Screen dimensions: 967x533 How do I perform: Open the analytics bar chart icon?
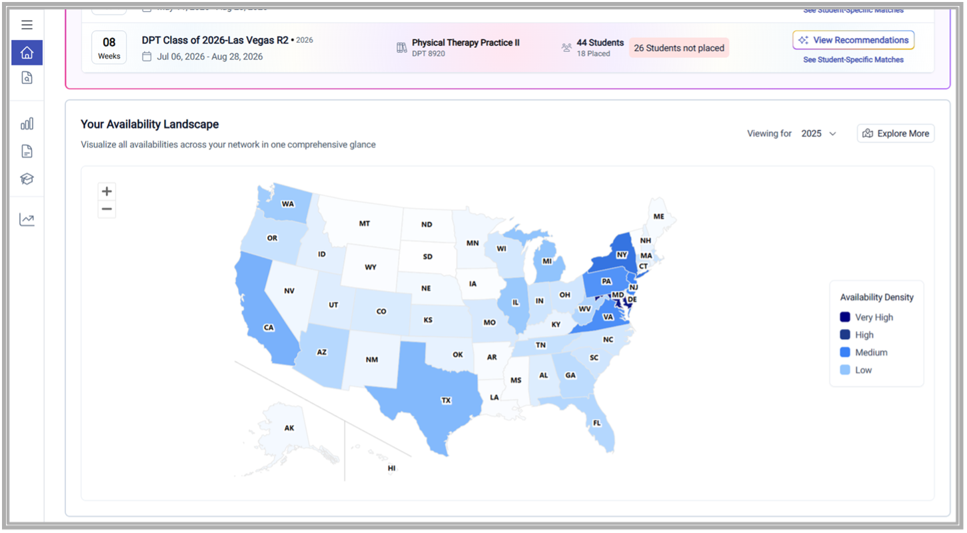[x=26, y=123]
